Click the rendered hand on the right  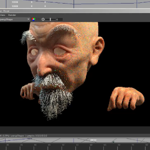pyautogui.click(x=125, y=98)
